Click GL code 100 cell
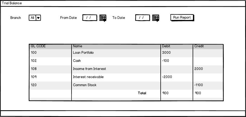 pos(34,53)
